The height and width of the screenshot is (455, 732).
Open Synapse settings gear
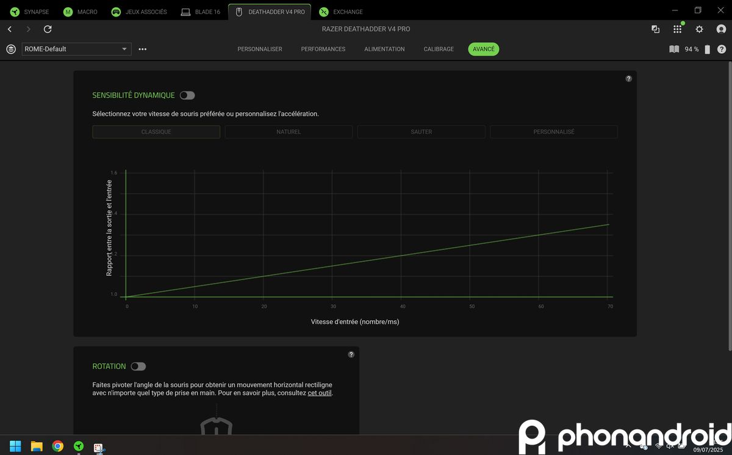tap(699, 29)
